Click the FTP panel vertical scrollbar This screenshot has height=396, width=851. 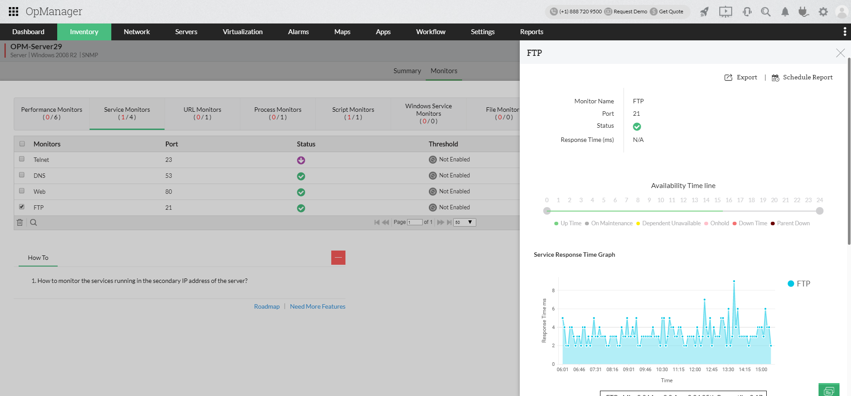coord(849,151)
